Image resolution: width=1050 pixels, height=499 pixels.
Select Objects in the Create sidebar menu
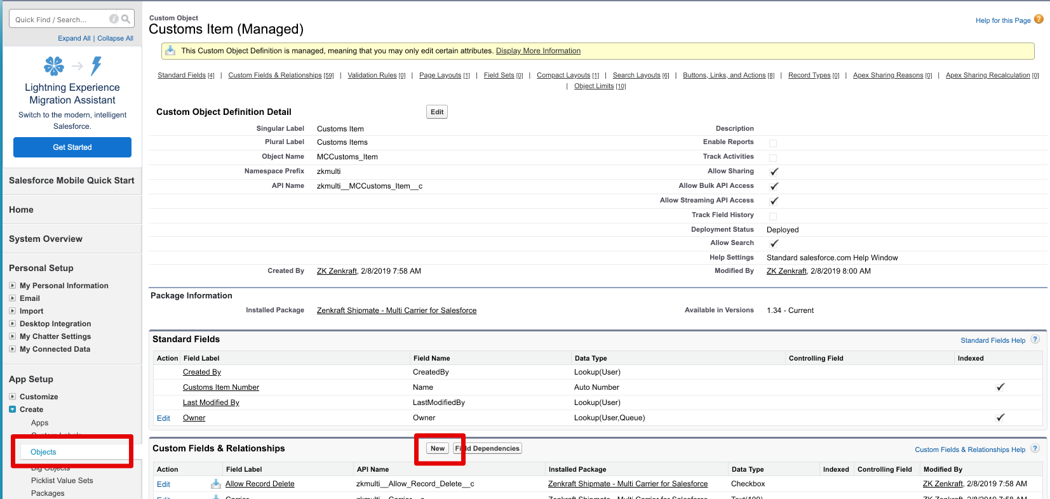pyautogui.click(x=43, y=452)
